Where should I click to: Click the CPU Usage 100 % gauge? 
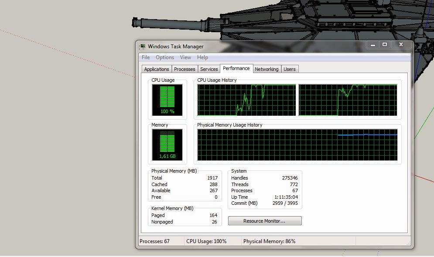point(167,100)
